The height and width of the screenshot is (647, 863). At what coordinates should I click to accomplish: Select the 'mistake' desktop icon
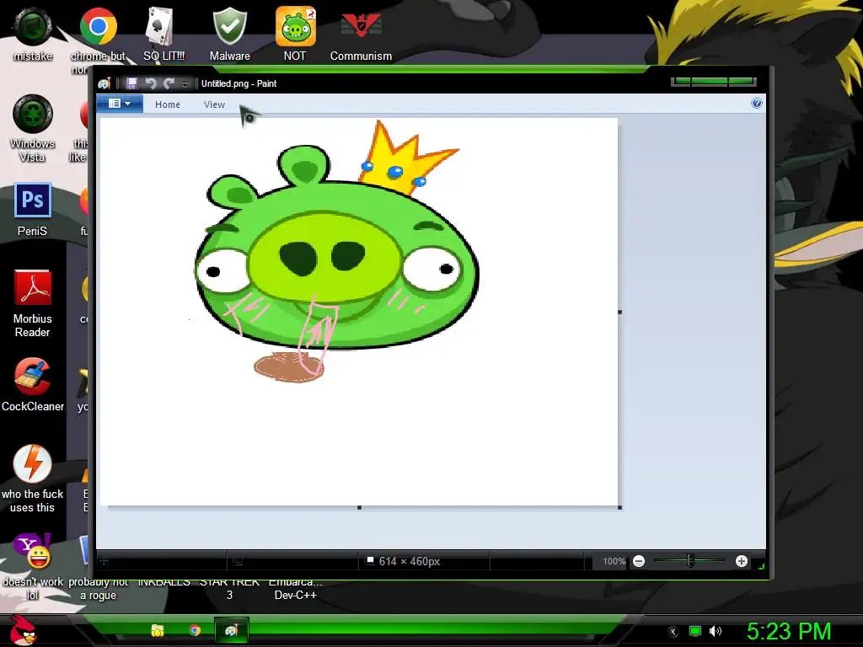click(x=33, y=34)
